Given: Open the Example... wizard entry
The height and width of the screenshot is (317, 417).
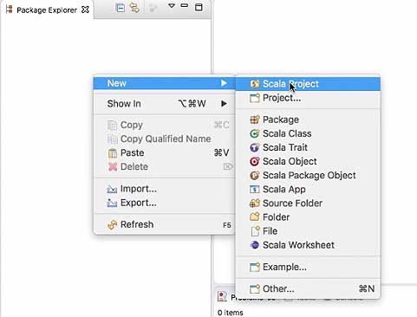Looking at the screenshot, I should pyautogui.click(x=308, y=267).
